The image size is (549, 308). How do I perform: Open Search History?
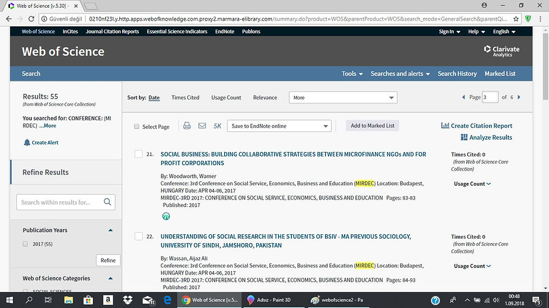coord(457,74)
